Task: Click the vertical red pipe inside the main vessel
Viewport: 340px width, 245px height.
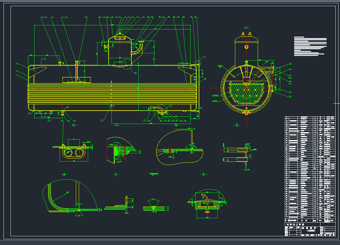Action: 77,71
